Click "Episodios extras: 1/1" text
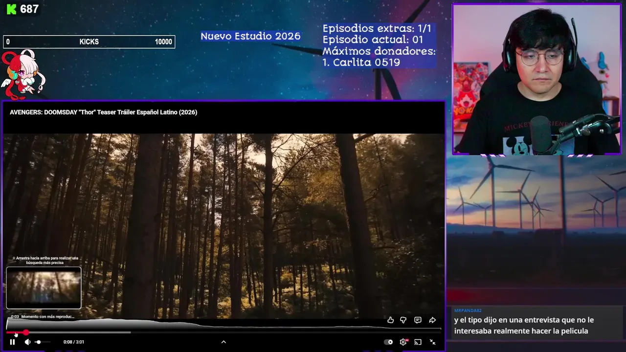 tap(377, 28)
